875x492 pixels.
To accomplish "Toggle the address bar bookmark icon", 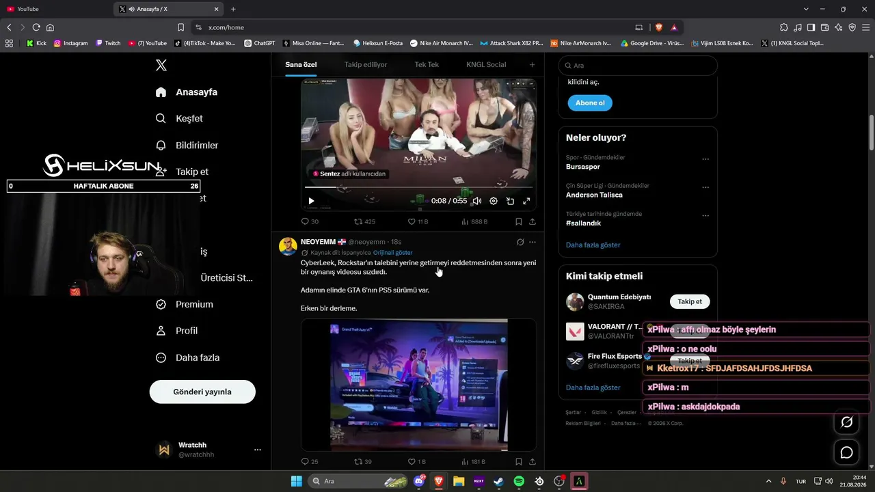I will [x=180, y=27].
